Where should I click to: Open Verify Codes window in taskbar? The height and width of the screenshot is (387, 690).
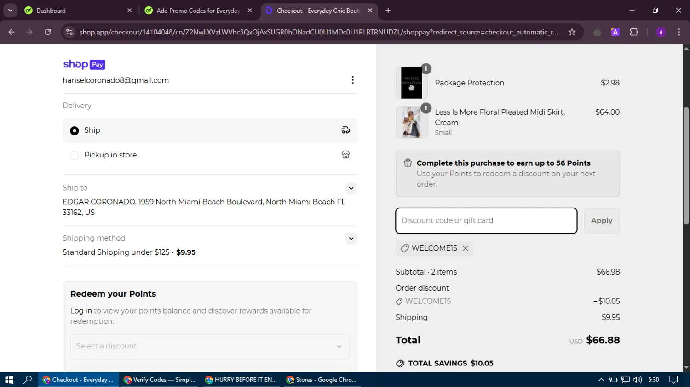click(x=160, y=380)
